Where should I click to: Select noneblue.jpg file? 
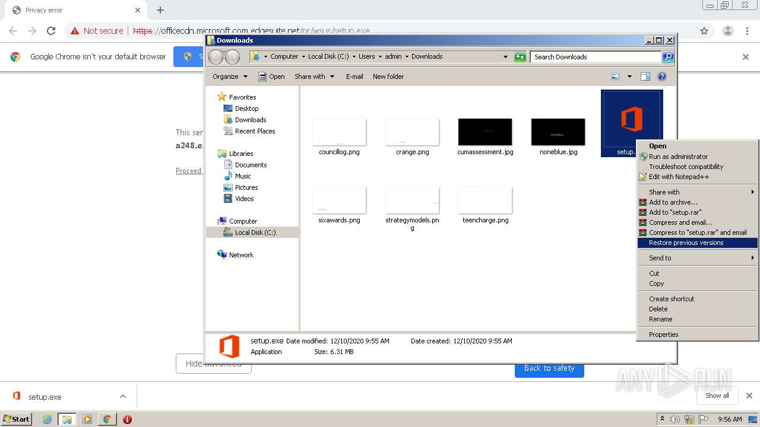558,137
